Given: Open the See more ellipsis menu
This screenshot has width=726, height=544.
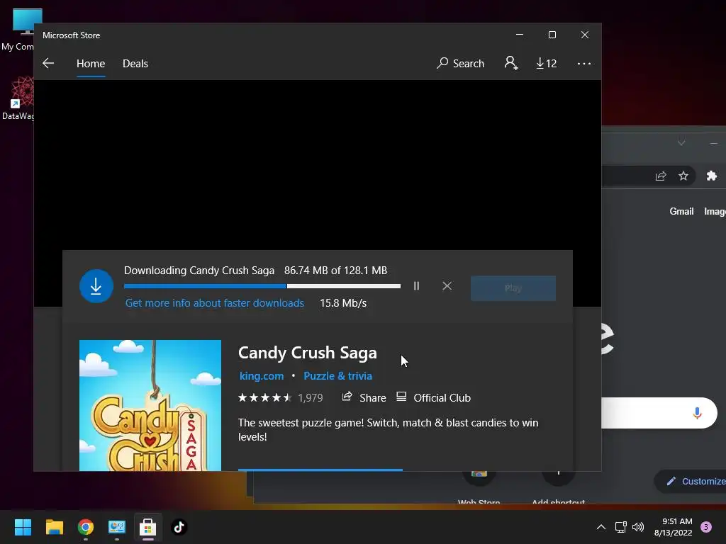Looking at the screenshot, I should pos(584,63).
